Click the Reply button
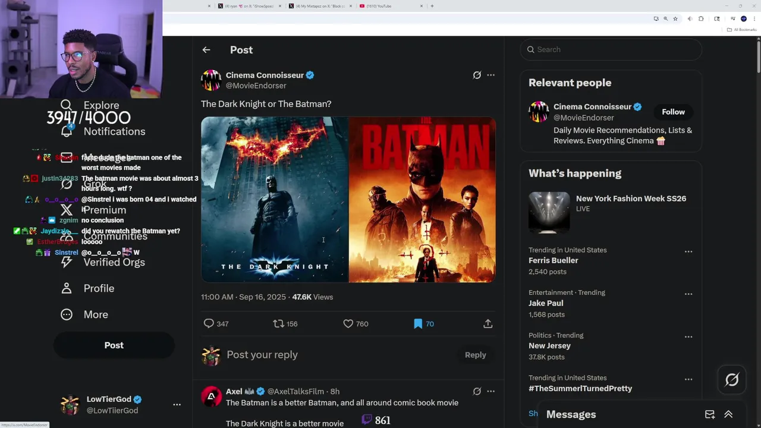Viewport: 761px width, 428px height. (x=475, y=355)
